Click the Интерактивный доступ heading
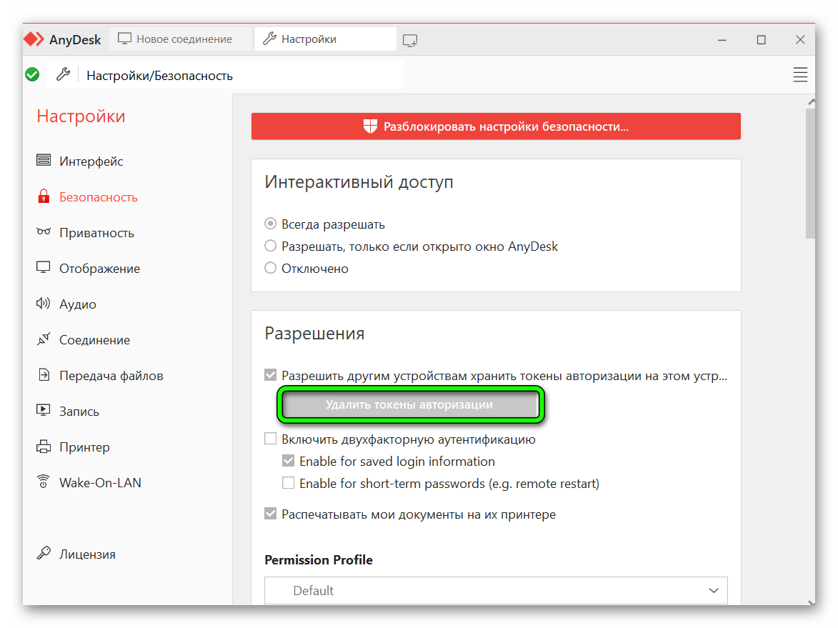Viewport: 838px width, 628px height. pyautogui.click(x=359, y=181)
